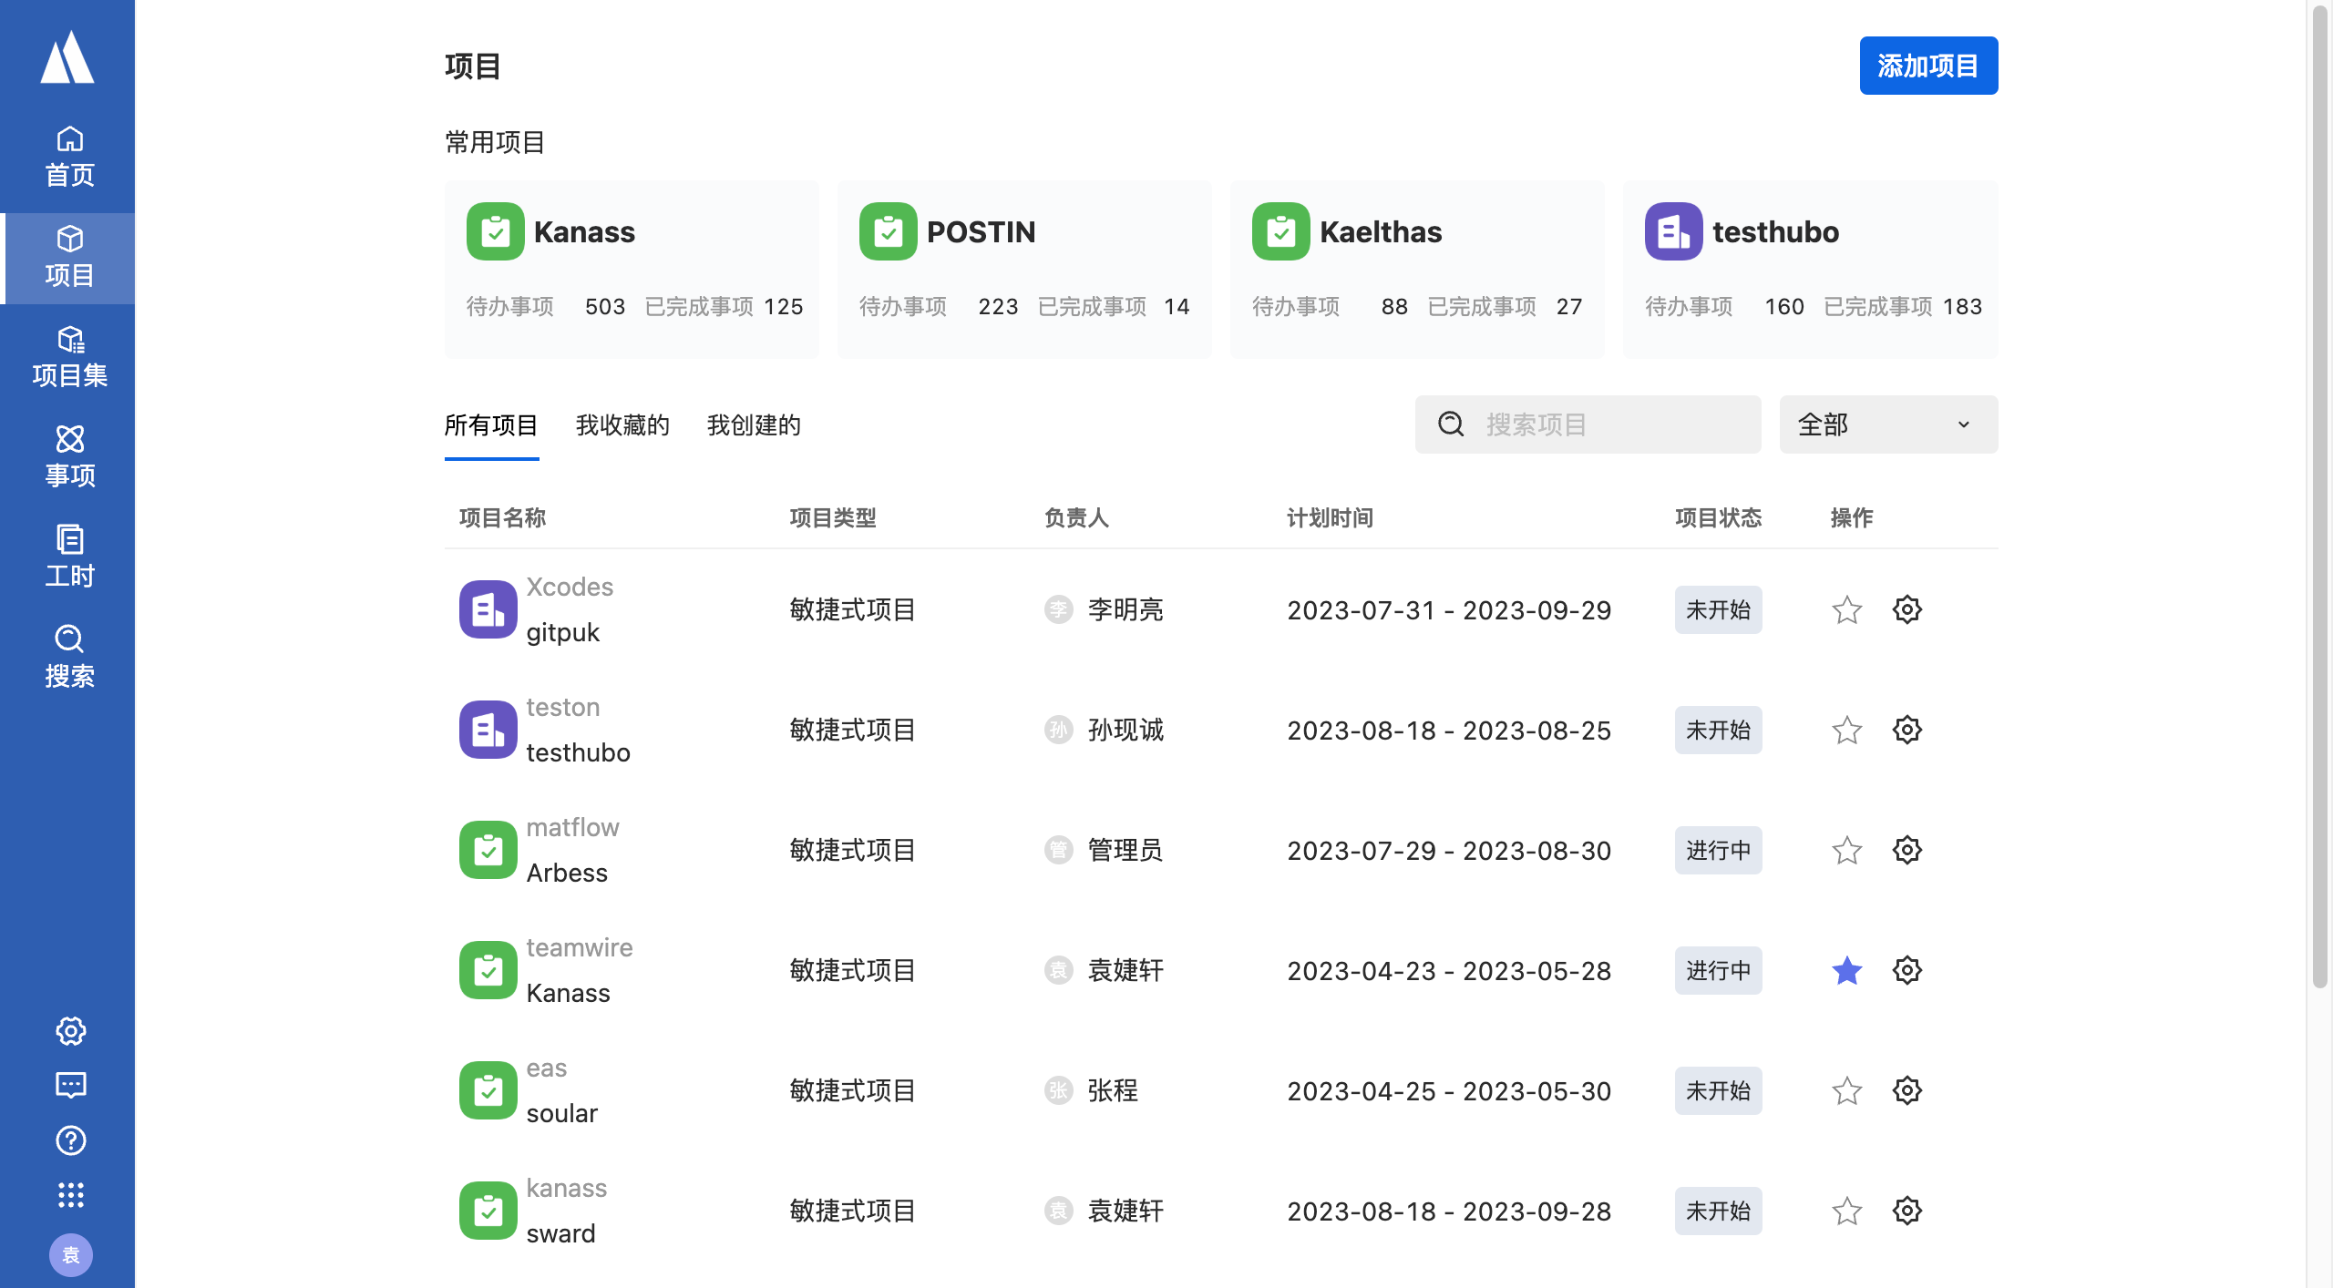Viewport: 2333px width, 1288px height.
Task: Unstar the Kanass teamwire project
Action: pos(1846,970)
